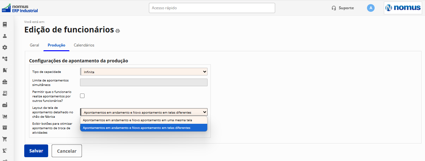Click the printer icon beside page title
The image size is (425, 161).
point(118,31)
